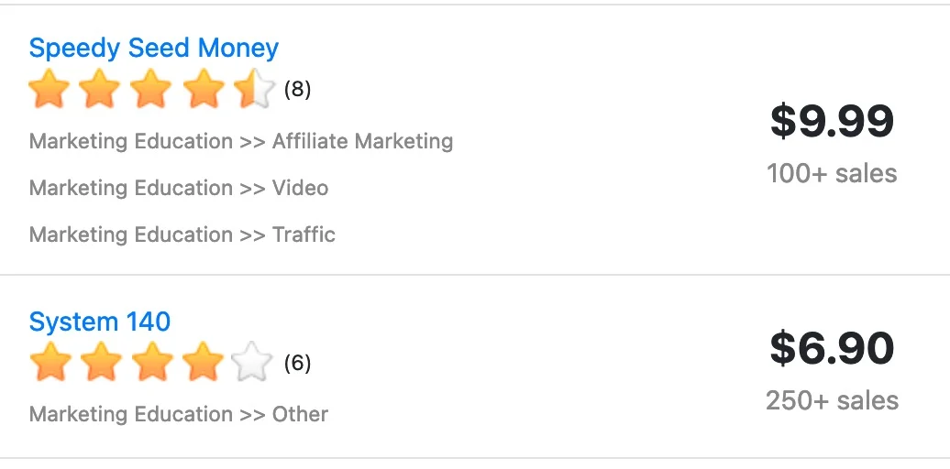Viewport: 950px width, 469px height.
Task: Click third star of Speedy Seed Money rating
Action: pyautogui.click(x=151, y=90)
